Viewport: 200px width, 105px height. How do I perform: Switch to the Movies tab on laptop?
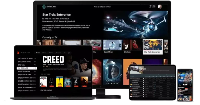[x=37, y=53]
